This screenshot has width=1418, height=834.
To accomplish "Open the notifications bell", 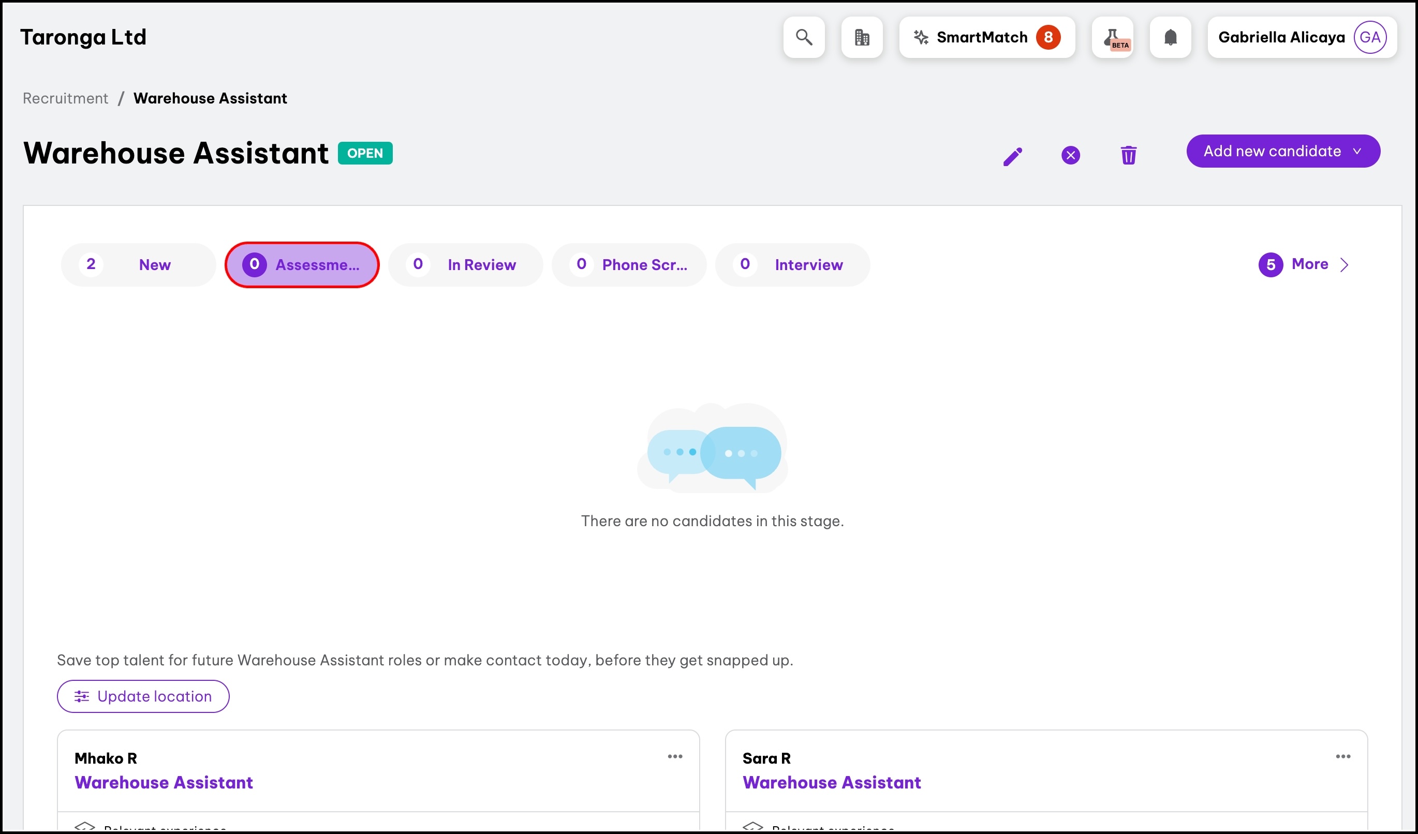I will (x=1170, y=37).
